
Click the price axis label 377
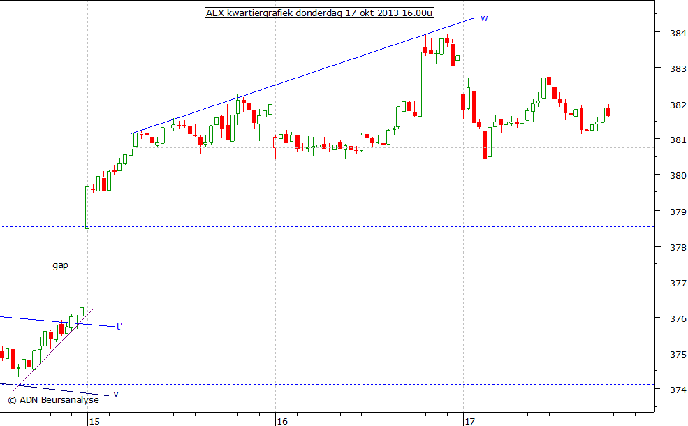(x=678, y=284)
